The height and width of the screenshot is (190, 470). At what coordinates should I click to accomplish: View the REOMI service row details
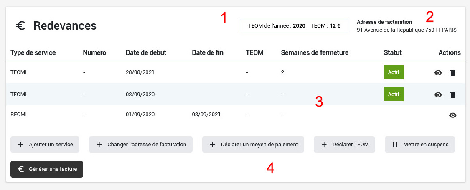click(x=452, y=115)
